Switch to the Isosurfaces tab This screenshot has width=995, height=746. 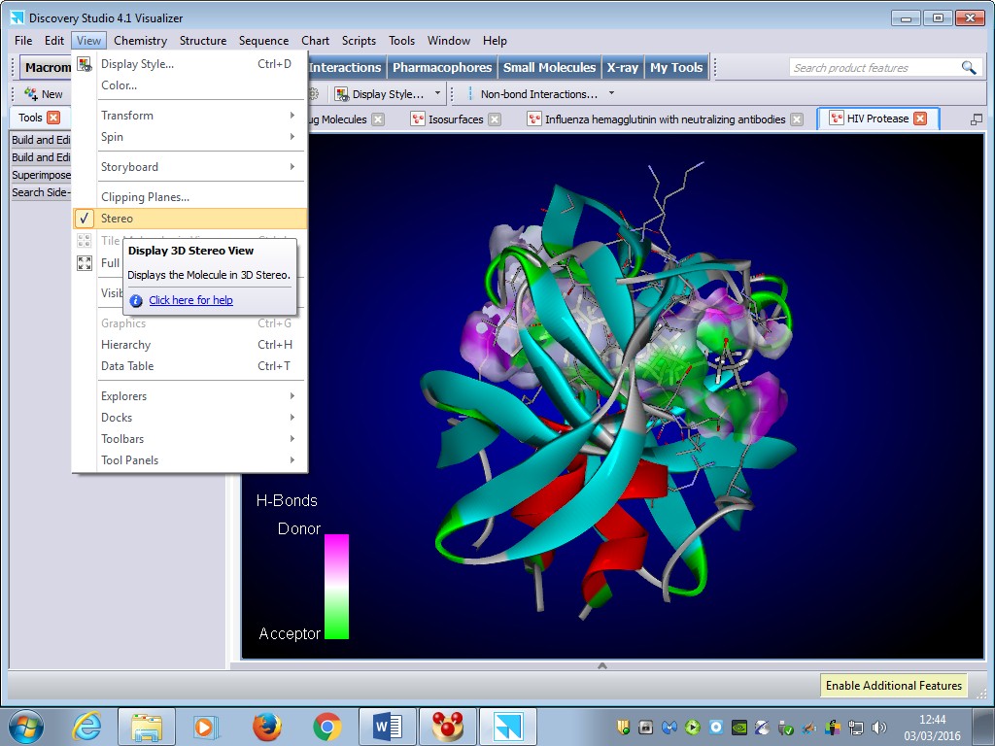coord(455,119)
